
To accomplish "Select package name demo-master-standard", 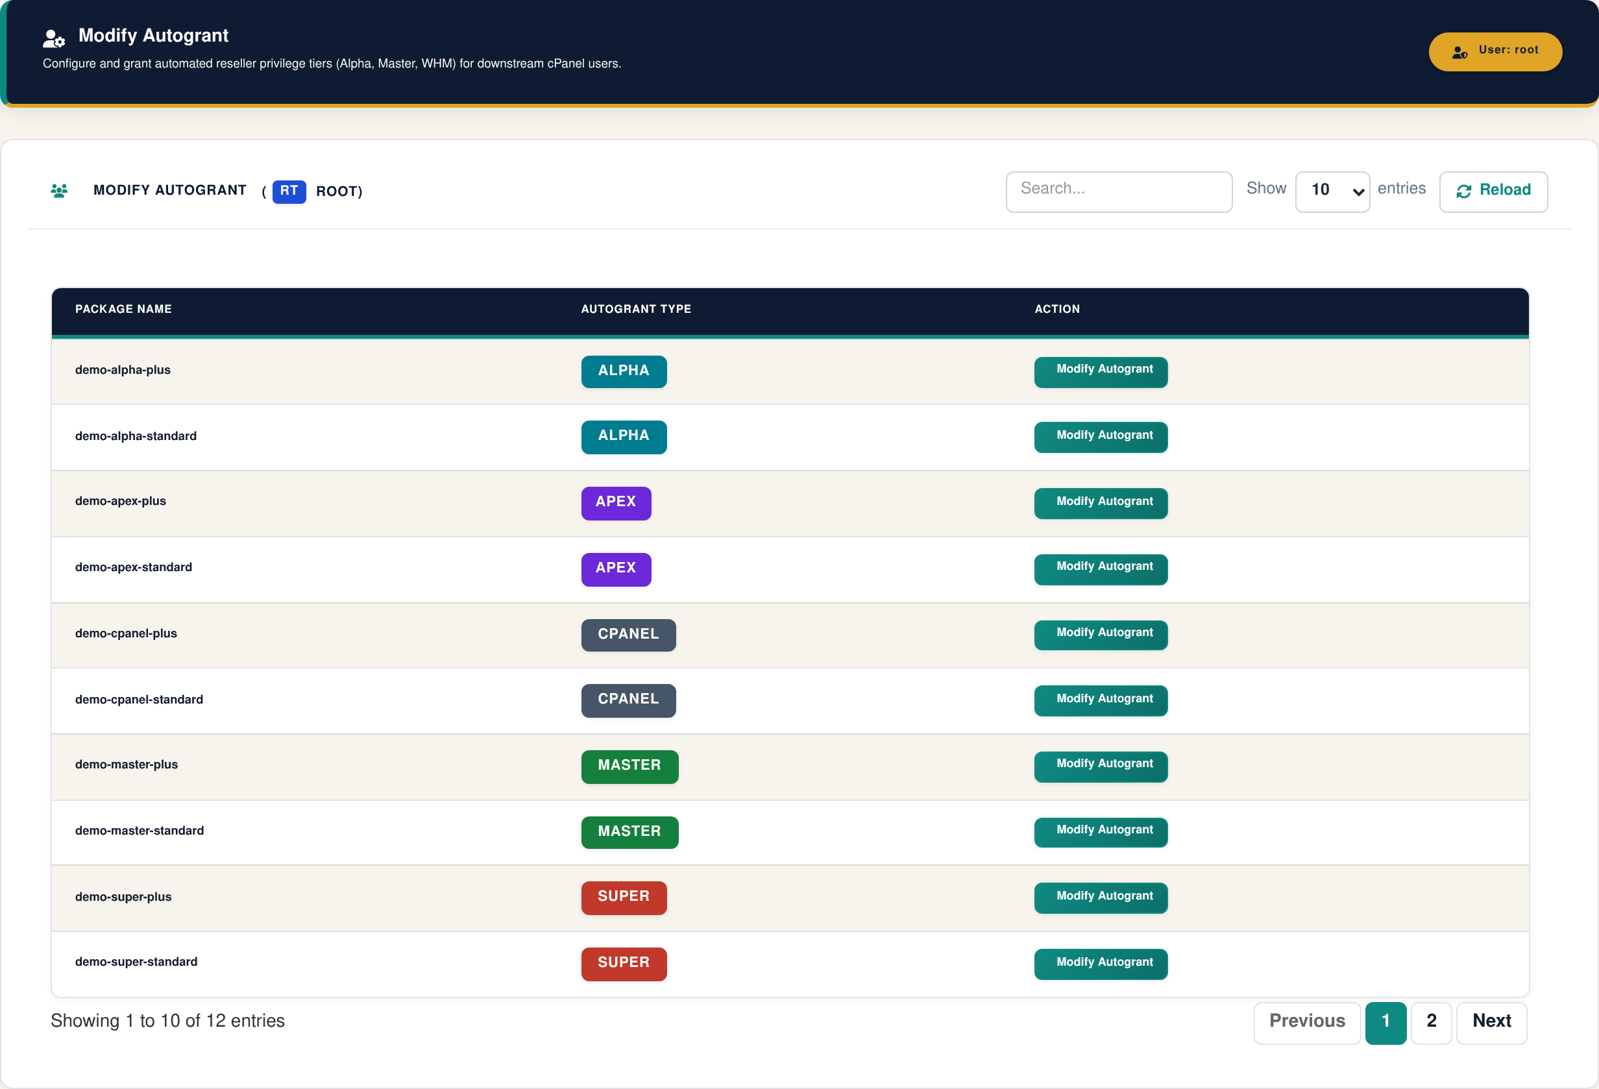I will click(140, 831).
